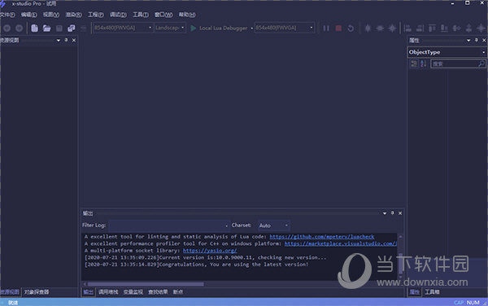Open the github luacheck link
488x306 pixels.
322,237
